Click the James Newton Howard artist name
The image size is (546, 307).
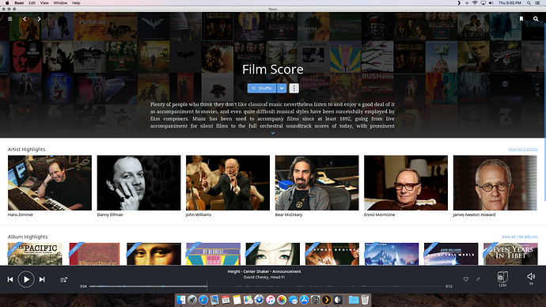click(474, 214)
